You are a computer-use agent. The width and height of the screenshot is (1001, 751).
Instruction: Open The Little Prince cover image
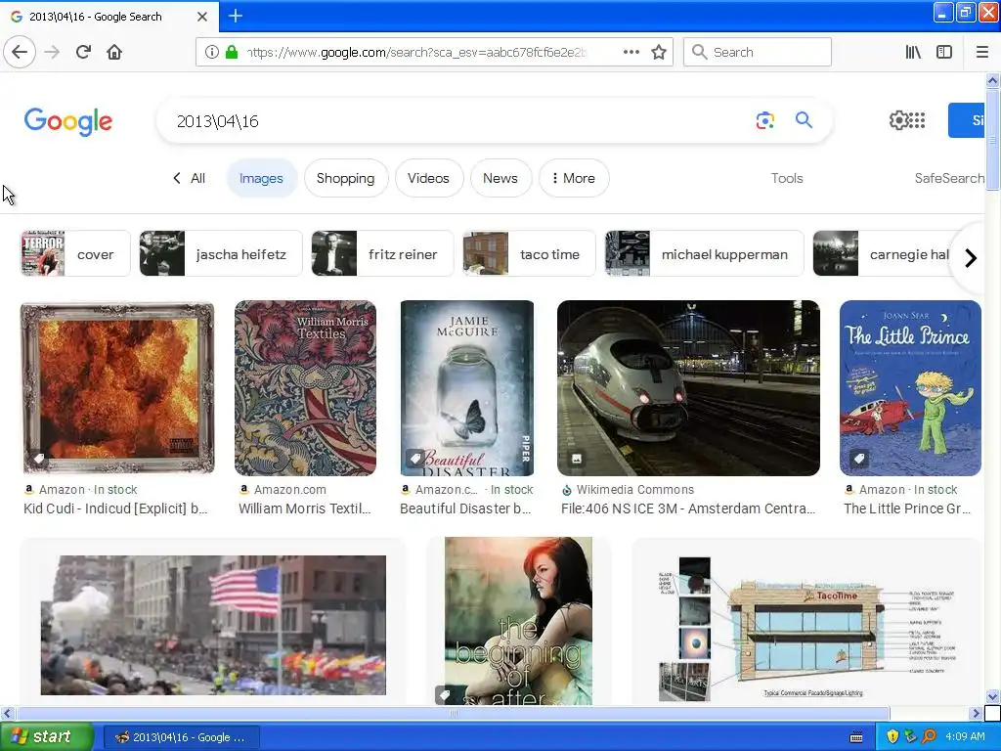[x=910, y=388]
